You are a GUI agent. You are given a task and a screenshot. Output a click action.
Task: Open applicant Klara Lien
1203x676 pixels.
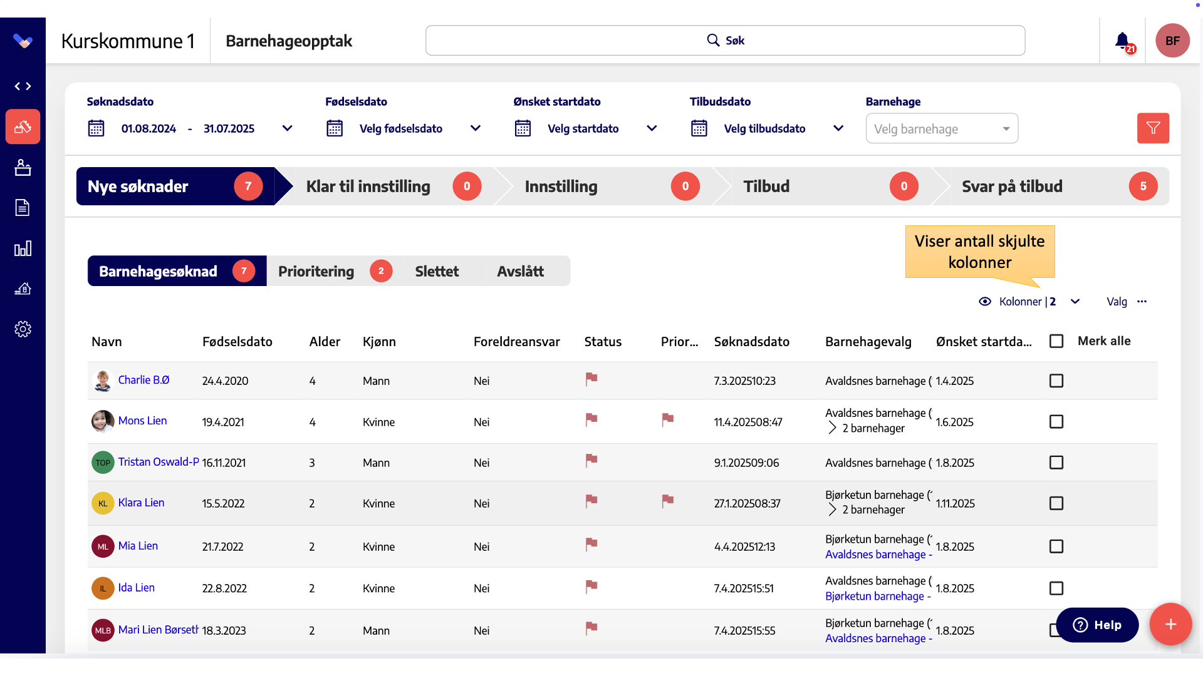pyautogui.click(x=141, y=503)
